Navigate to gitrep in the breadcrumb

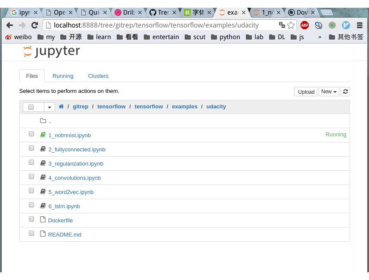pos(81,107)
